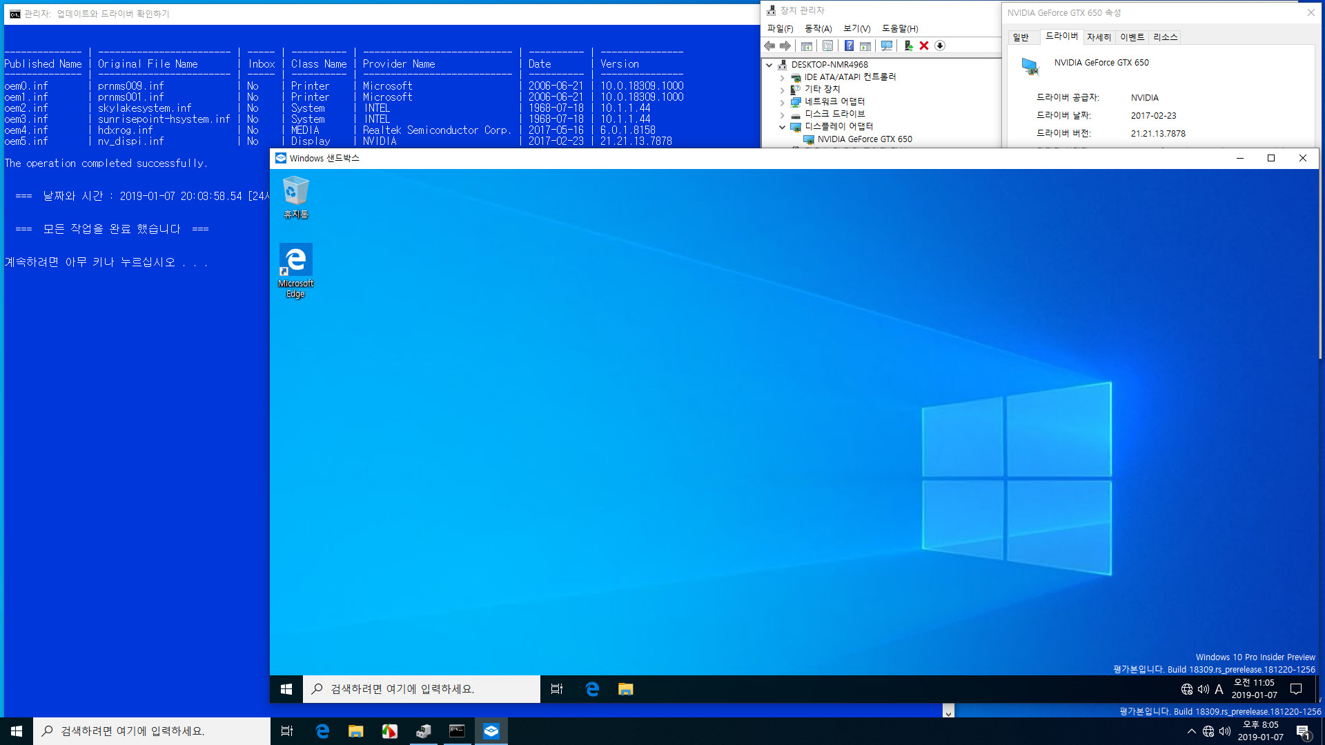Expand the 기타 장치 node
1325x745 pixels.
click(783, 90)
